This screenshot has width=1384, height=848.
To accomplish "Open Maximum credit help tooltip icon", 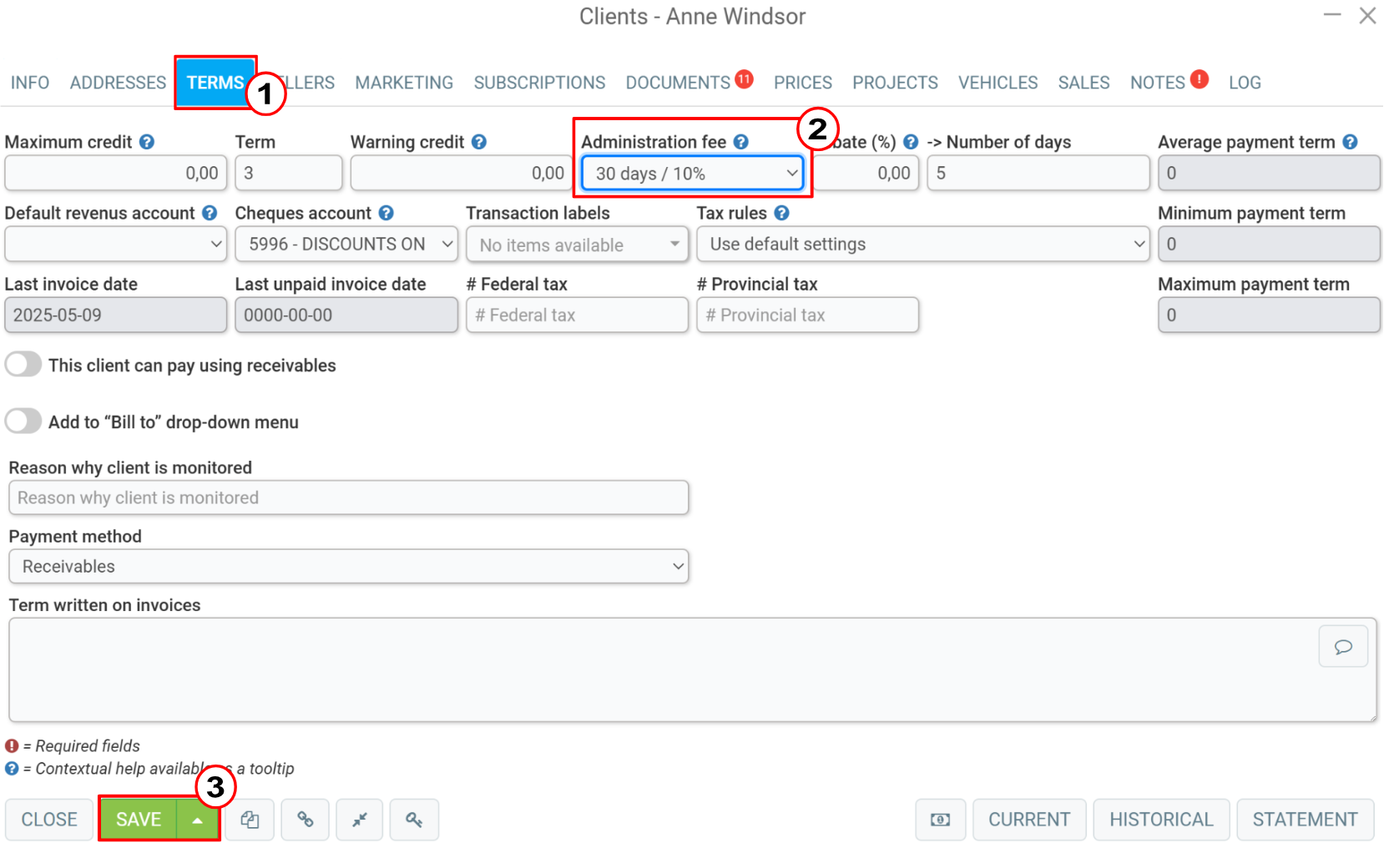I will coord(147,142).
